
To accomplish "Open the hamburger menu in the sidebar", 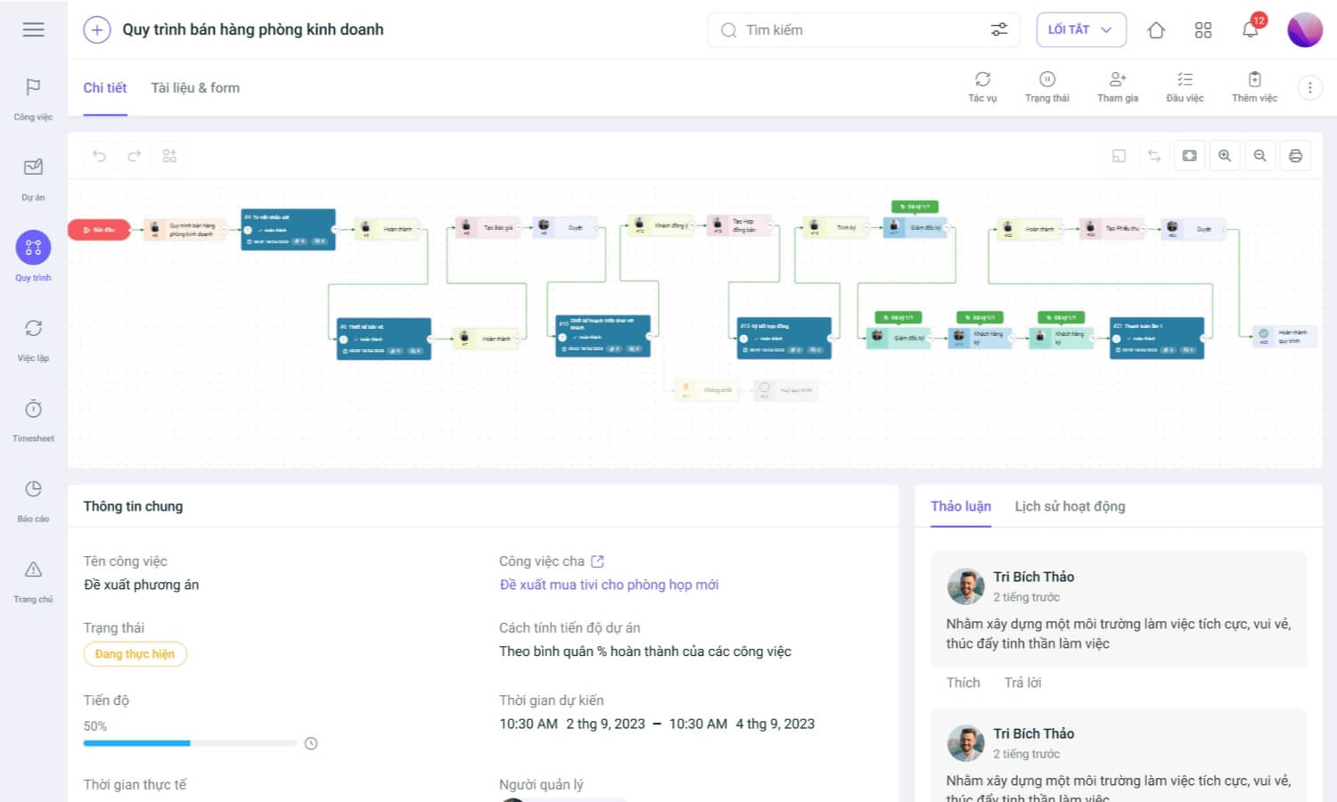I will [x=33, y=29].
